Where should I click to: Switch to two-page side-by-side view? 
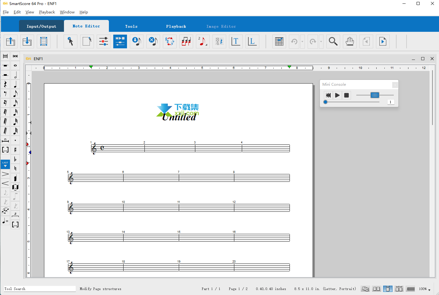click(377, 289)
